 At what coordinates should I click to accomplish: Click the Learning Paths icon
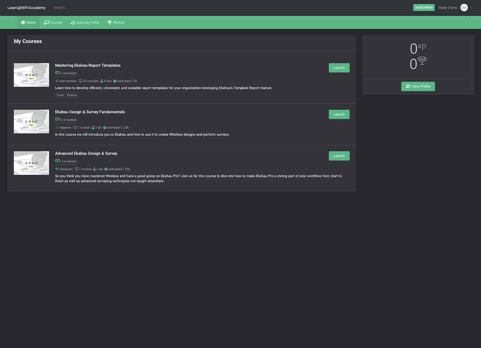pos(73,22)
